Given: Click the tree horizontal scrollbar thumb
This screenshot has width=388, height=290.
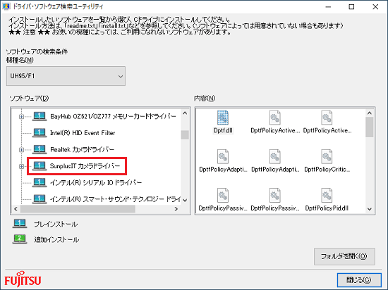Looking at the screenshot, I should 78,209.
